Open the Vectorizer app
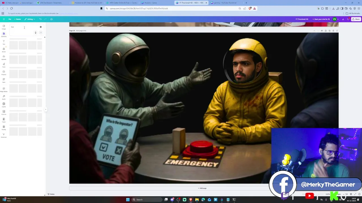The height and width of the screenshot is (203, 362). pos(4,135)
